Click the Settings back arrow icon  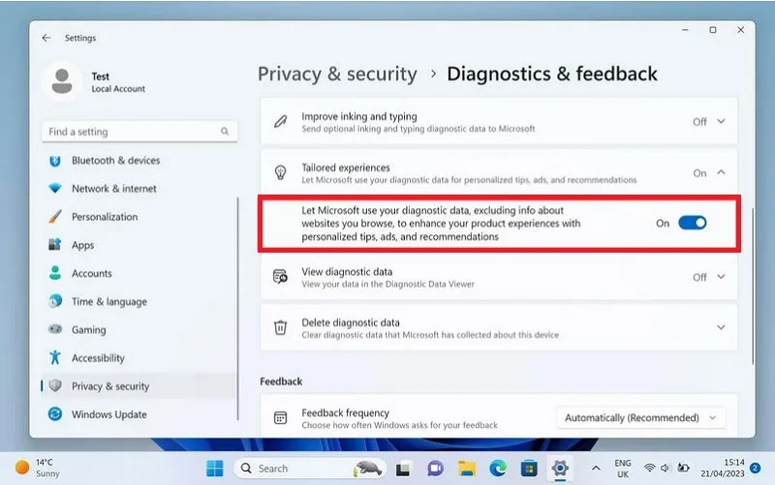tap(46, 38)
